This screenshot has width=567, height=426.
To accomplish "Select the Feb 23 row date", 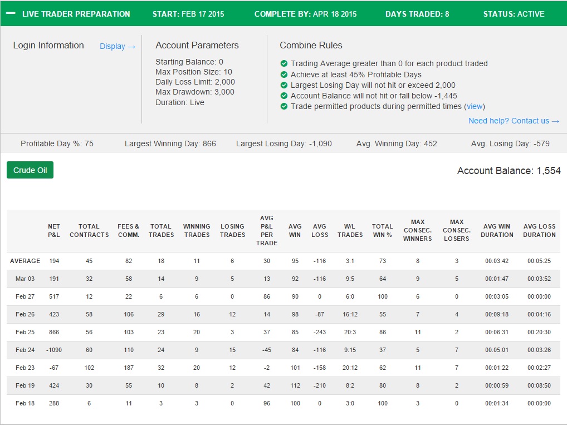I will click(25, 368).
